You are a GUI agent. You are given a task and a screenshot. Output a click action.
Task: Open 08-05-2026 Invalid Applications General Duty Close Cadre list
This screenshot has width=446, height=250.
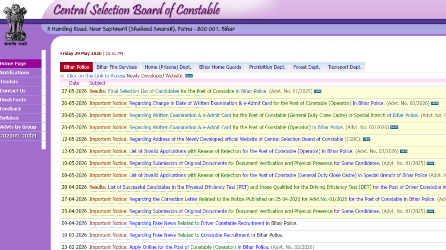pyautogui.click(x=278, y=175)
